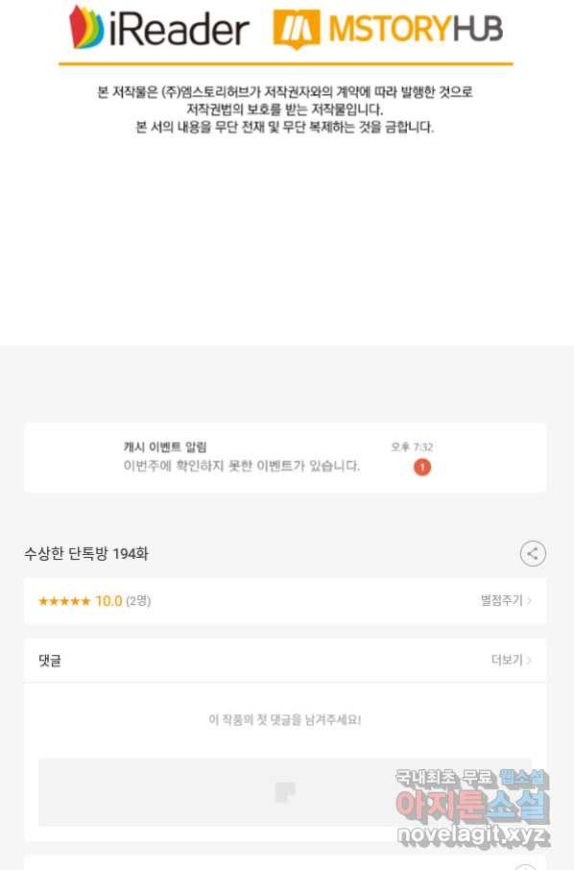
Task: Click the placeholder image icon in gray banner
Action: click(285, 792)
